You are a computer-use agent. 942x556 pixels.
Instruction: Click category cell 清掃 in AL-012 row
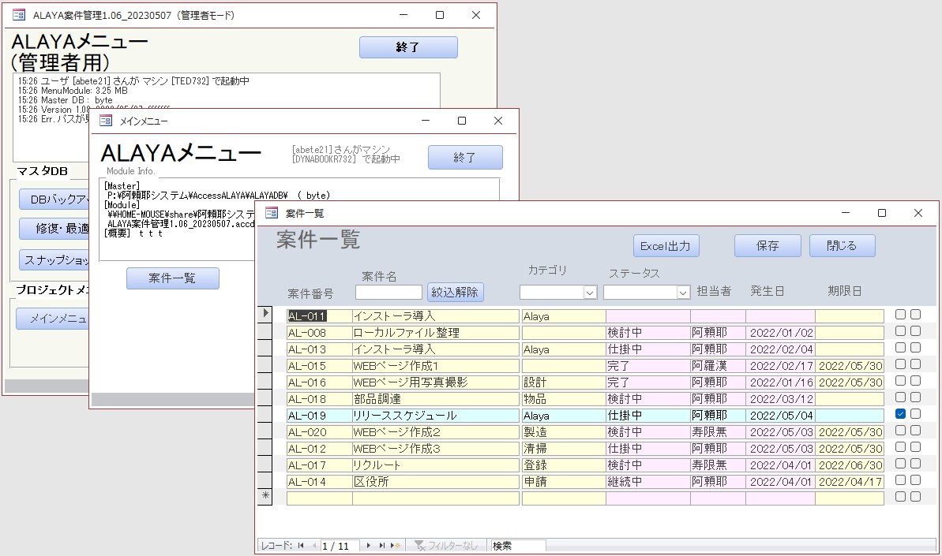[563, 449]
